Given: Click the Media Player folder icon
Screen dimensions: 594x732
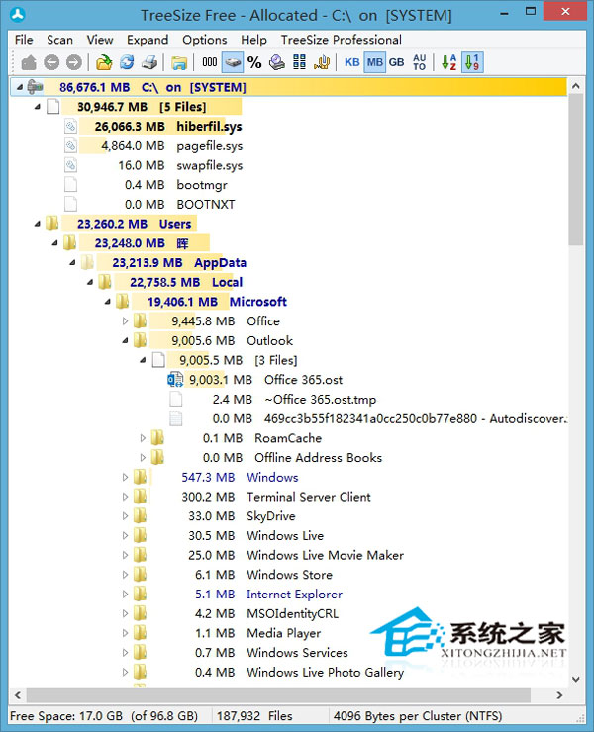Looking at the screenshot, I should pyautogui.click(x=140, y=633).
